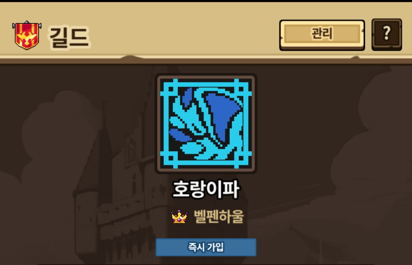Join instantly via the 즉시 가입 button
The width and height of the screenshot is (412, 265).
coord(206,247)
